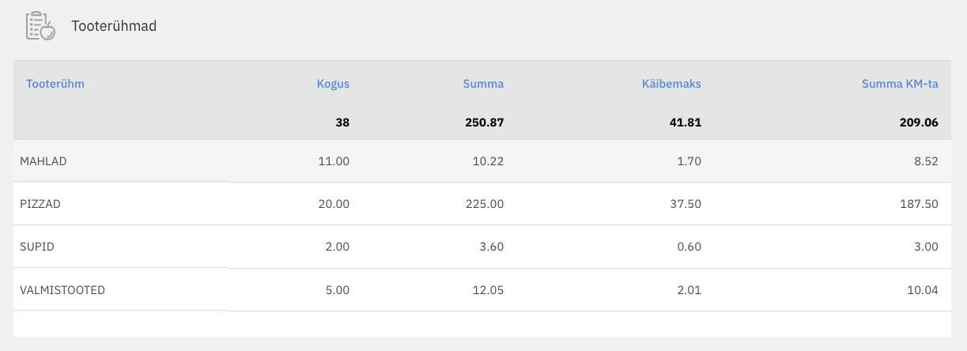Click PIZZAD net sum 187.50
The image size is (967, 351).
click(920, 204)
